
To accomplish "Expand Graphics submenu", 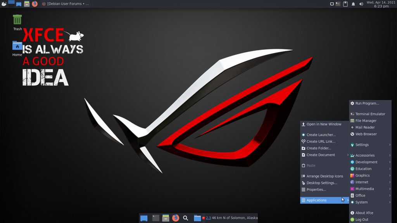I will click(370, 175).
